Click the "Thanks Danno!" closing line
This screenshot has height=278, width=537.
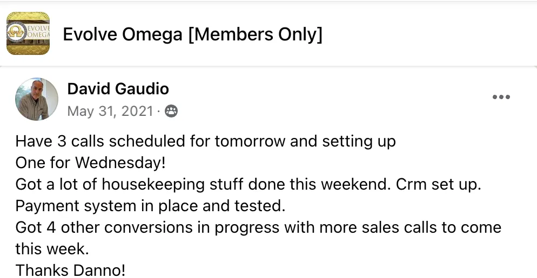click(x=71, y=270)
